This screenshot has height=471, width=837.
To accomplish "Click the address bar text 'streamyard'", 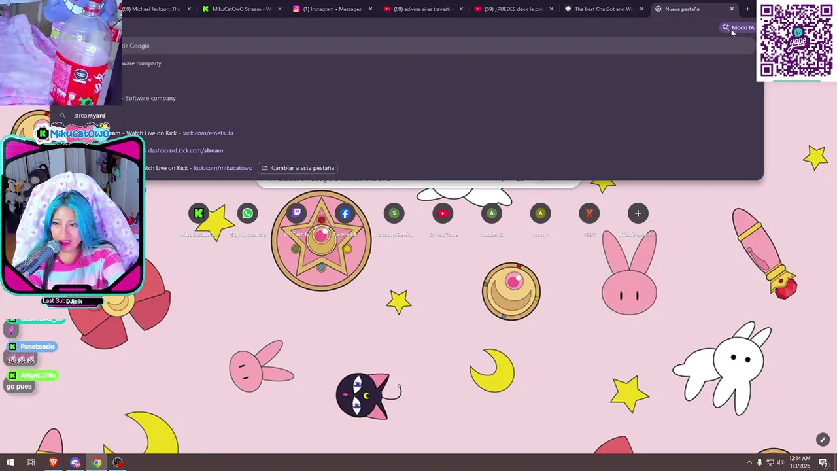I will (x=90, y=116).
